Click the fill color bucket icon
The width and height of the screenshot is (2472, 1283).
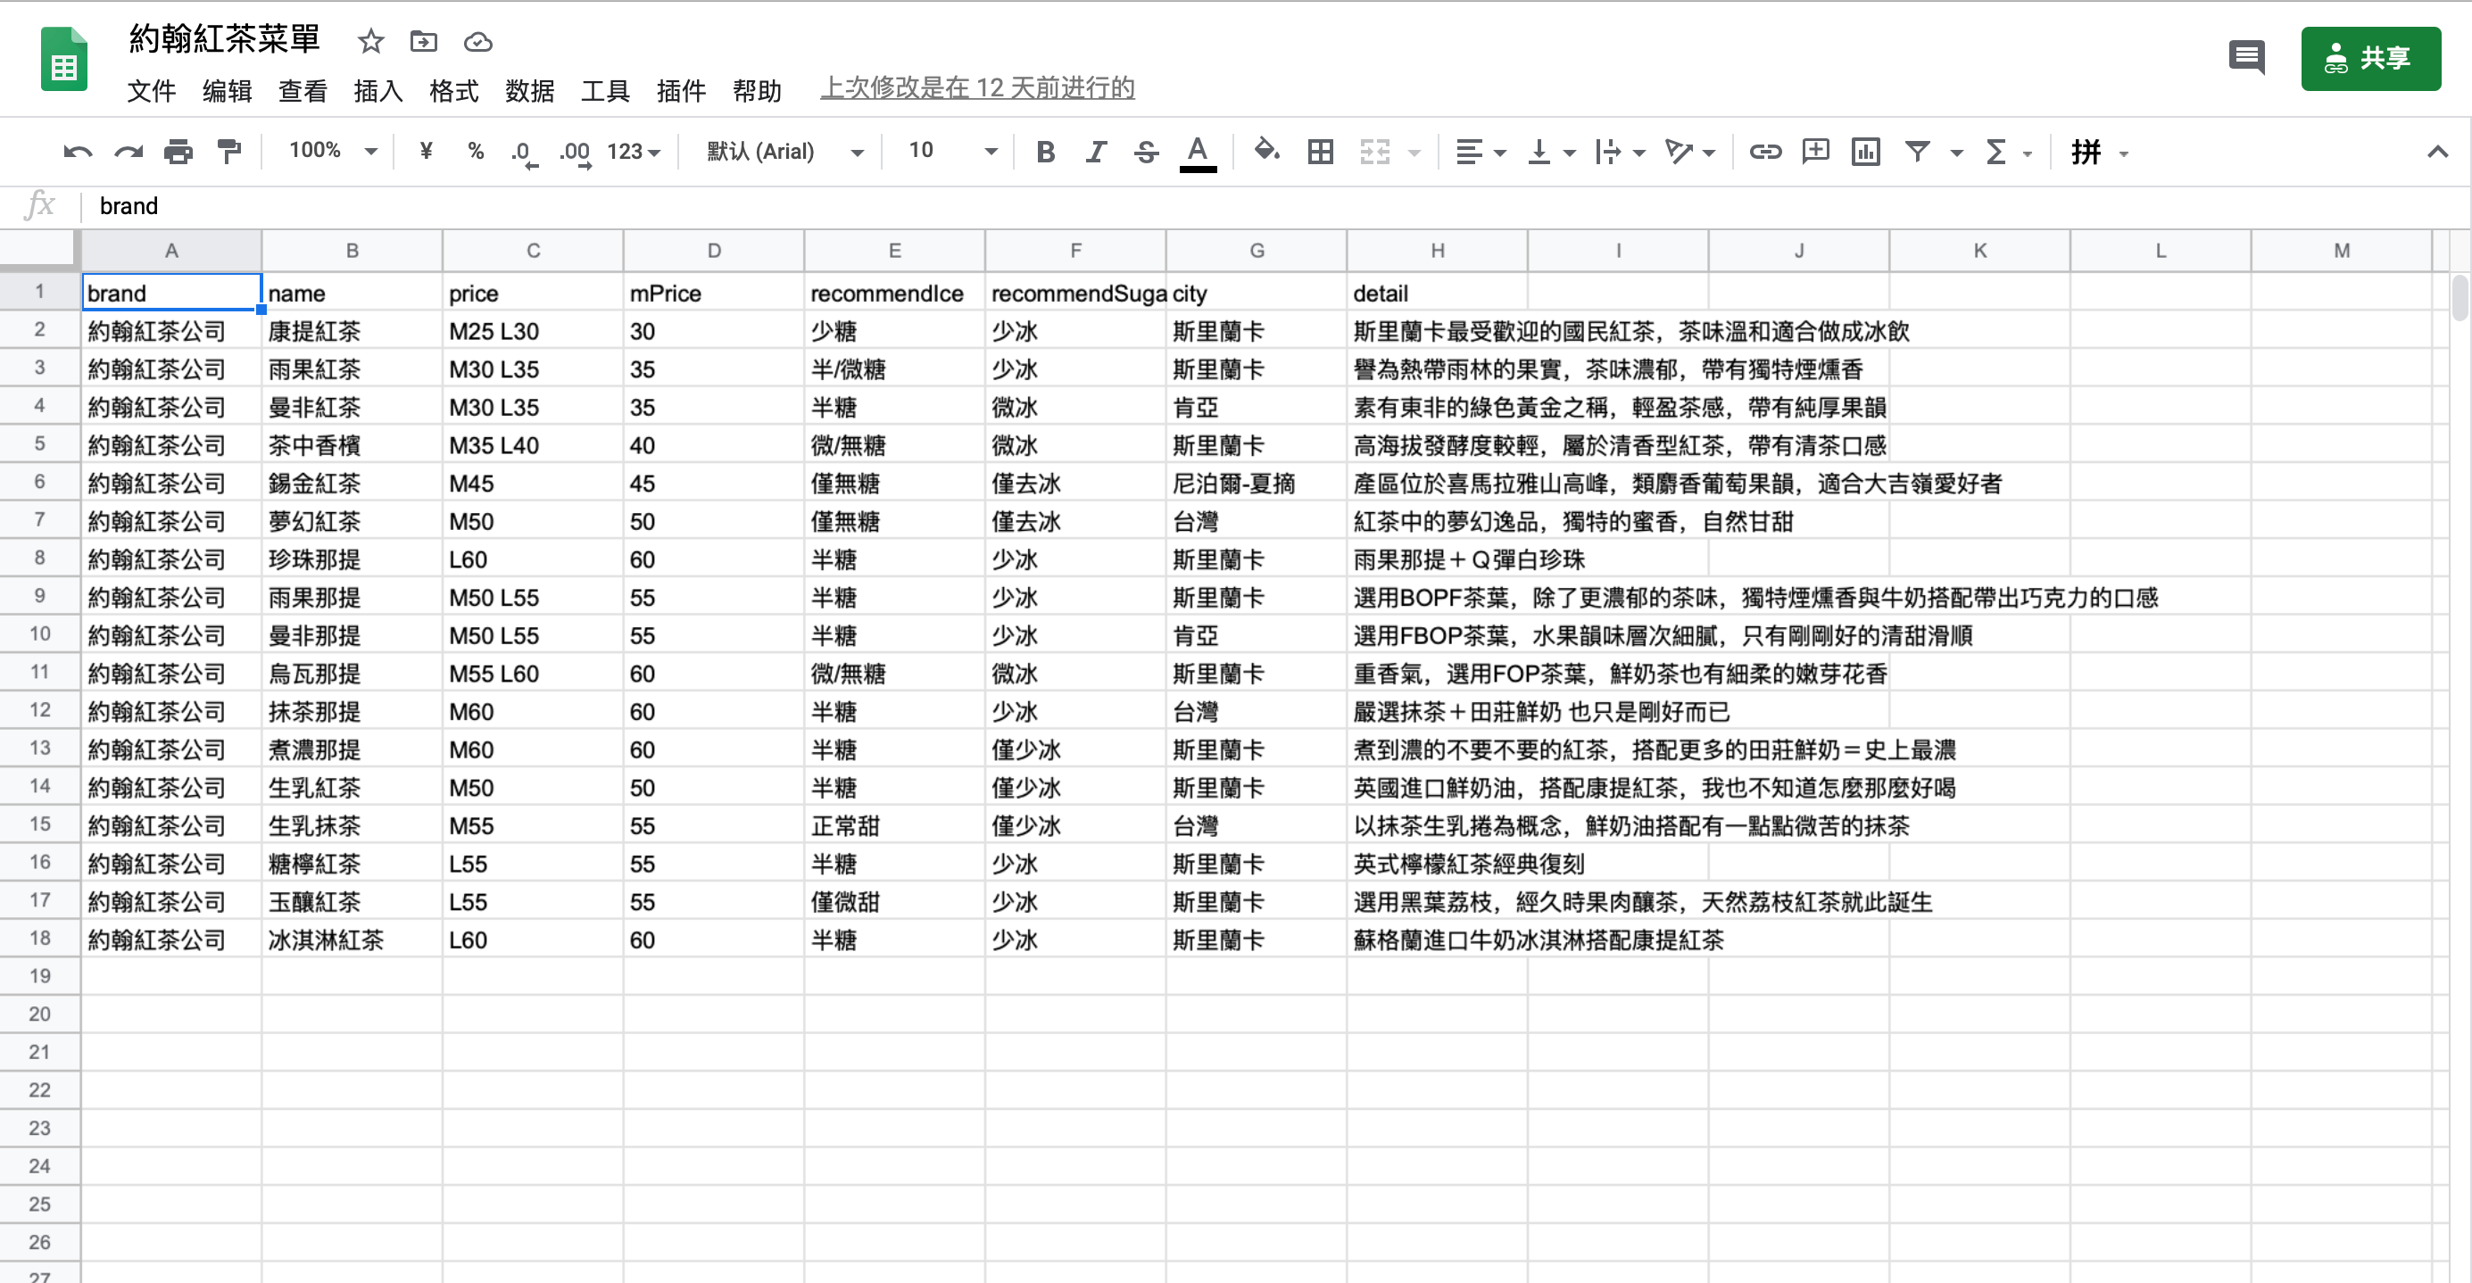(x=1266, y=151)
